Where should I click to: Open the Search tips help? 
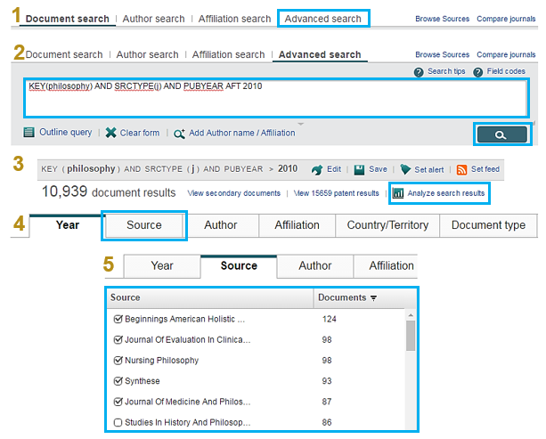coord(420,72)
